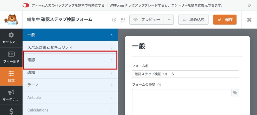Click chevron on the 通知 row
Viewport: 257px width, 115px height.
coord(112,73)
